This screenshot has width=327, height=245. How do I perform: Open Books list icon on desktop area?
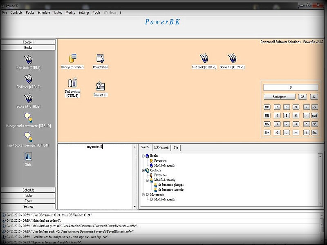(232, 58)
